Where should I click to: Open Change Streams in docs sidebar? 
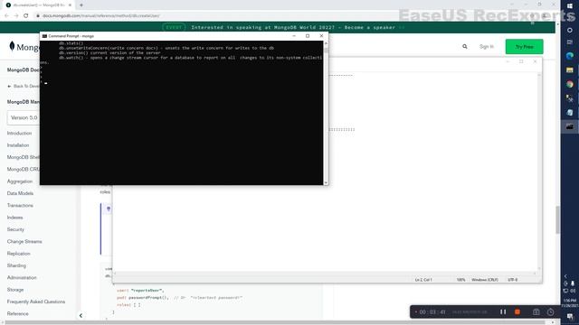tap(24, 241)
